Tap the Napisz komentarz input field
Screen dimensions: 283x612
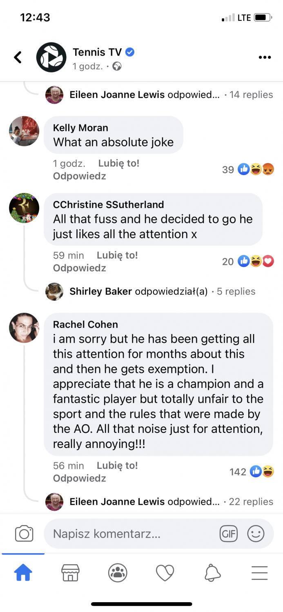coord(131,534)
